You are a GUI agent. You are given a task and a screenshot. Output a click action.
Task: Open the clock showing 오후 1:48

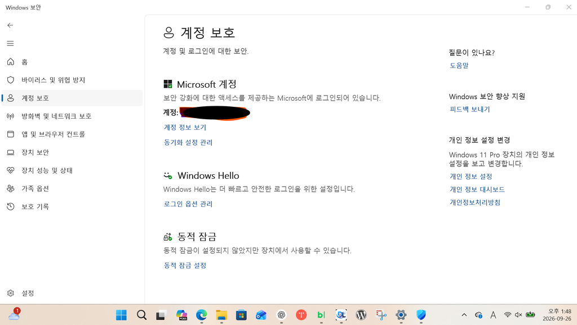tap(557, 315)
